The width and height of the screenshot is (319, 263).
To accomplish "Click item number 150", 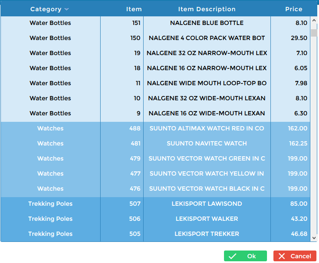I will point(135,38).
